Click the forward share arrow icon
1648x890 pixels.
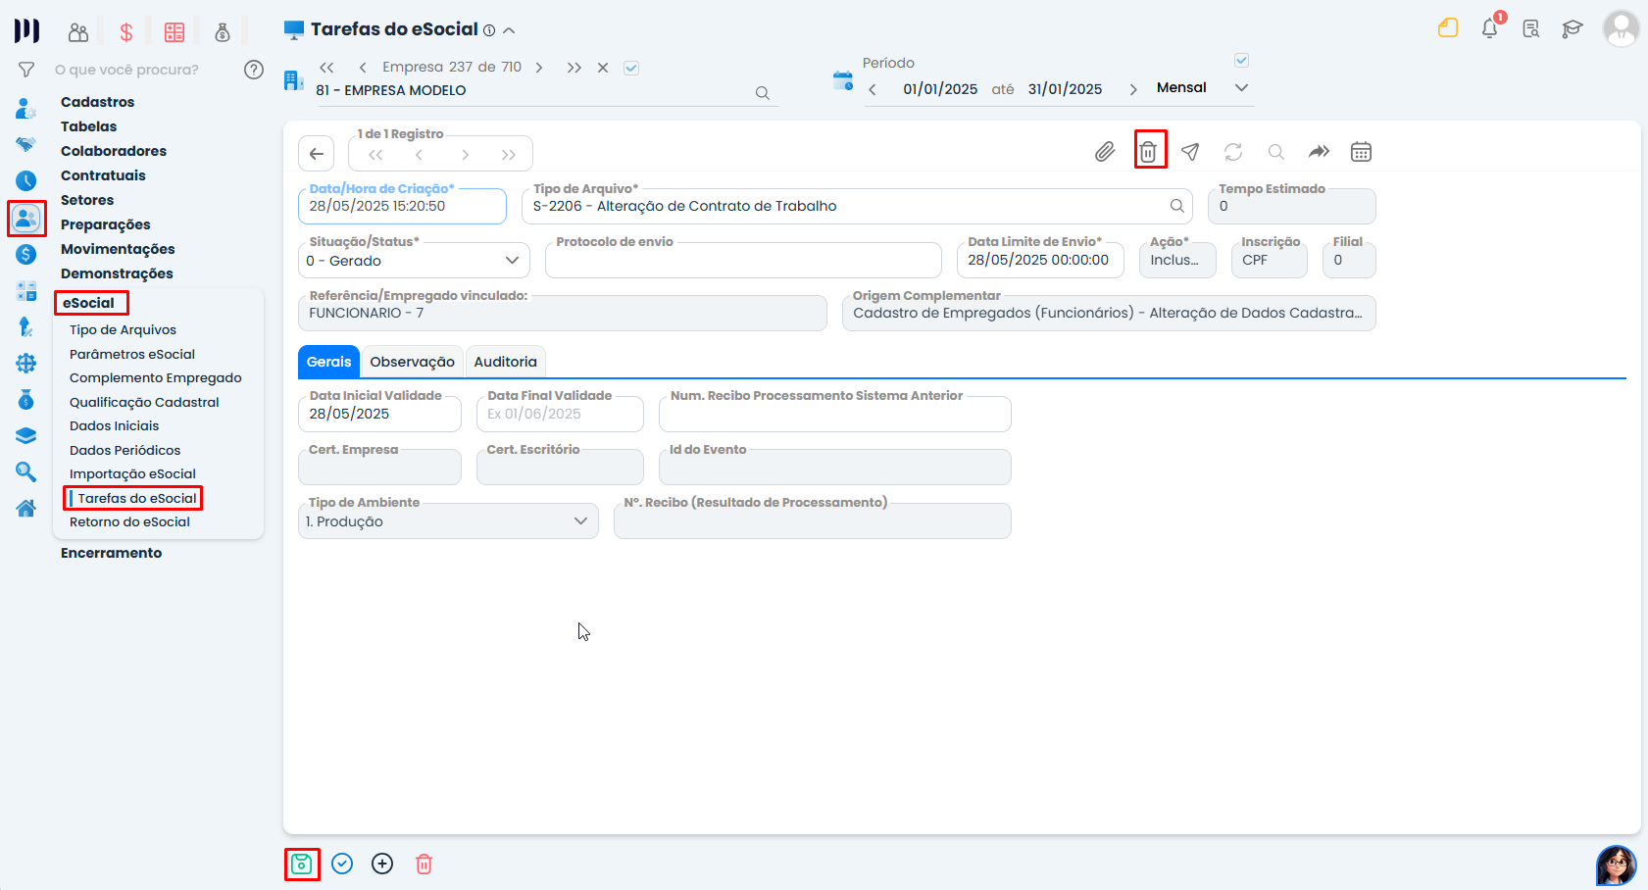point(1319,152)
